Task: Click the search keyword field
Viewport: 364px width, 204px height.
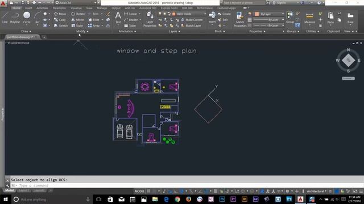Action: click(243, 3)
